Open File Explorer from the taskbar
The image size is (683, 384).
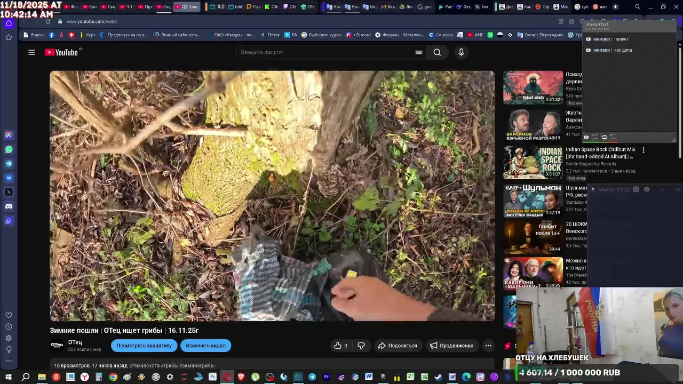(x=42, y=377)
